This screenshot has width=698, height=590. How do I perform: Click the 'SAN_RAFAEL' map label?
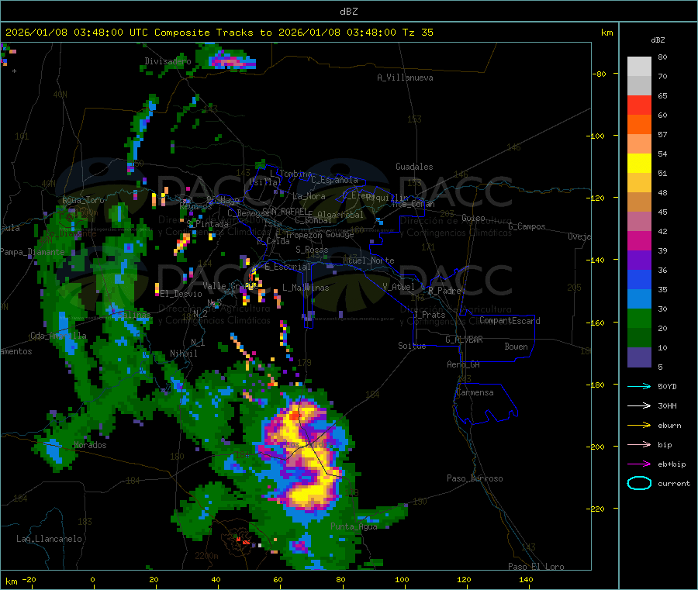coord(285,211)
